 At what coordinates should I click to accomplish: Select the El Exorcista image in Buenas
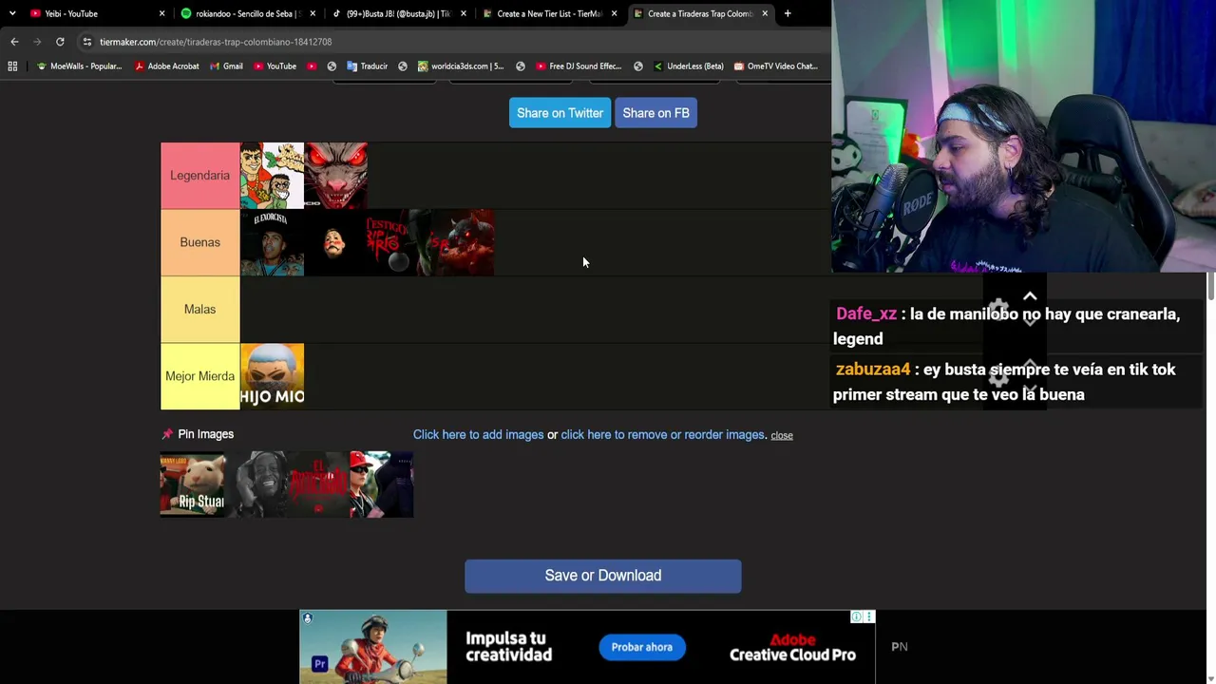pos(272,242)
